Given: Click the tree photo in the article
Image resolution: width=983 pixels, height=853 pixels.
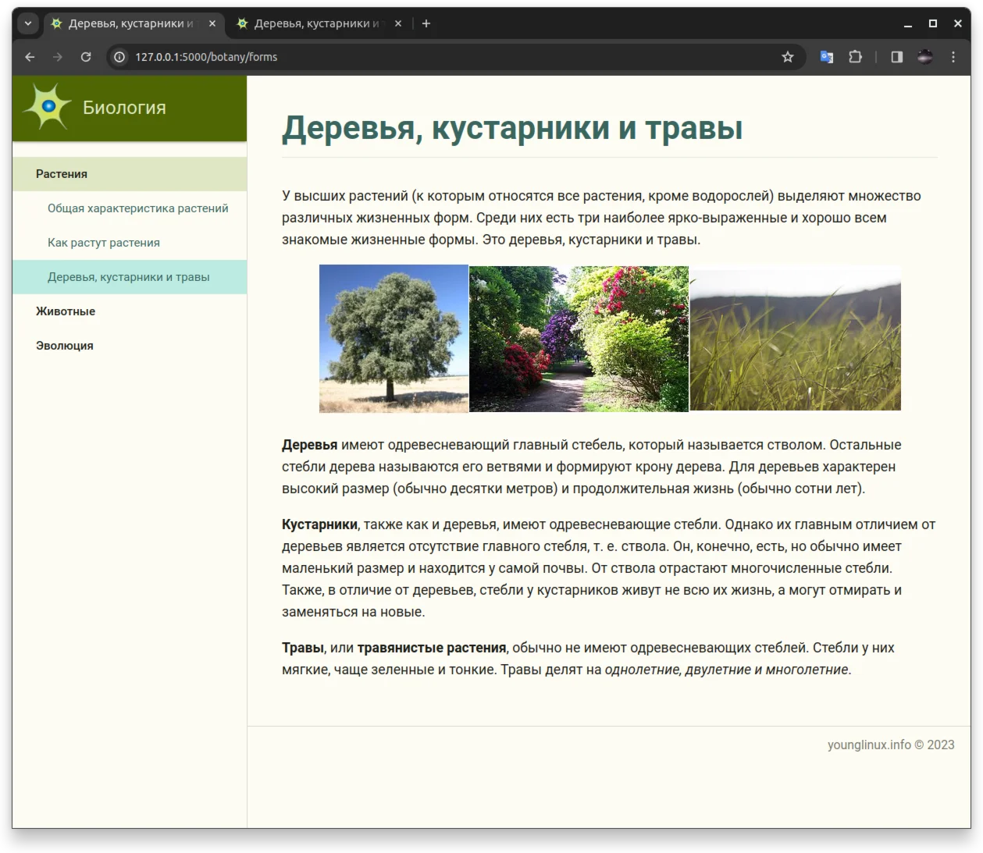Looking at the screenshot, I should pos(394,338).
